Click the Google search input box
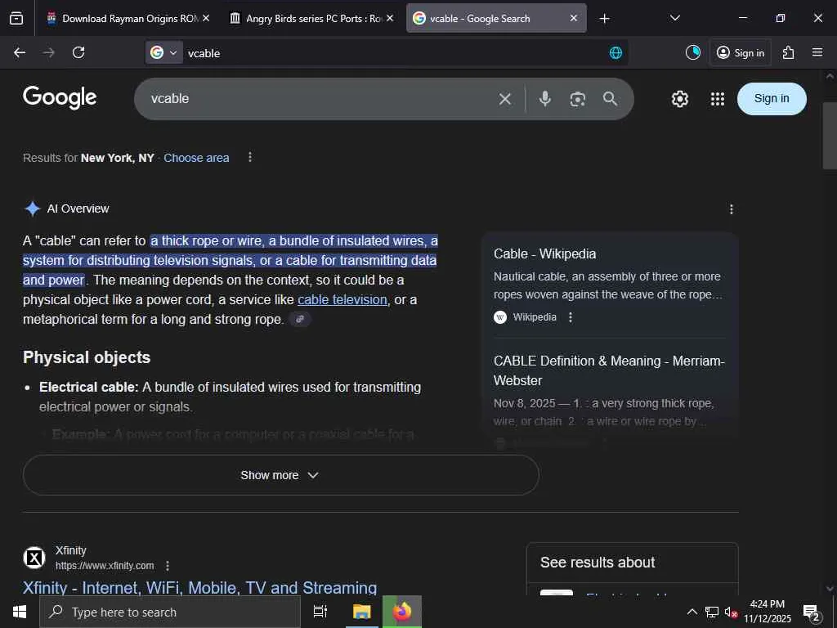 tap(320, 99)
